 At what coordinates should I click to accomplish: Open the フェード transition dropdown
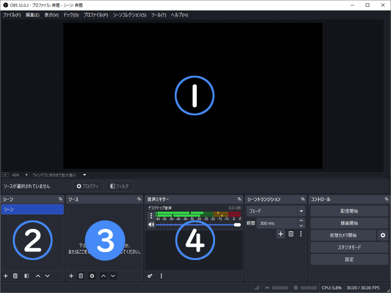click(275, 211)
